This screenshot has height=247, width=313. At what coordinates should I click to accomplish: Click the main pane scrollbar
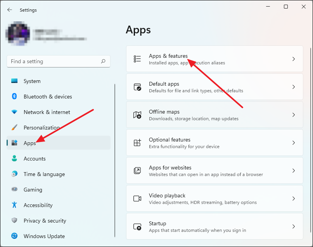click(x=310, y=140)
